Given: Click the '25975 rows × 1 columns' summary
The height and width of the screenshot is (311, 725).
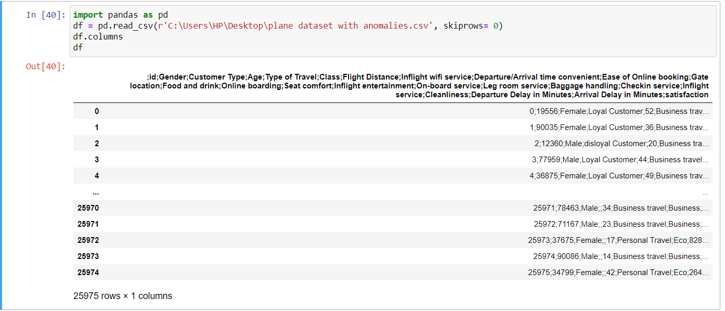Looking at the screenshot, I should tap(123, 296).
